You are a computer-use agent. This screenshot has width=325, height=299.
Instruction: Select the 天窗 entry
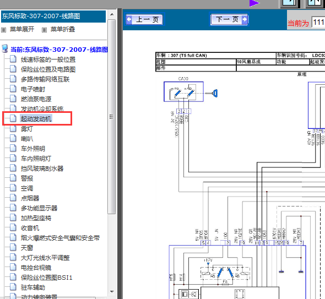point(27,248)
